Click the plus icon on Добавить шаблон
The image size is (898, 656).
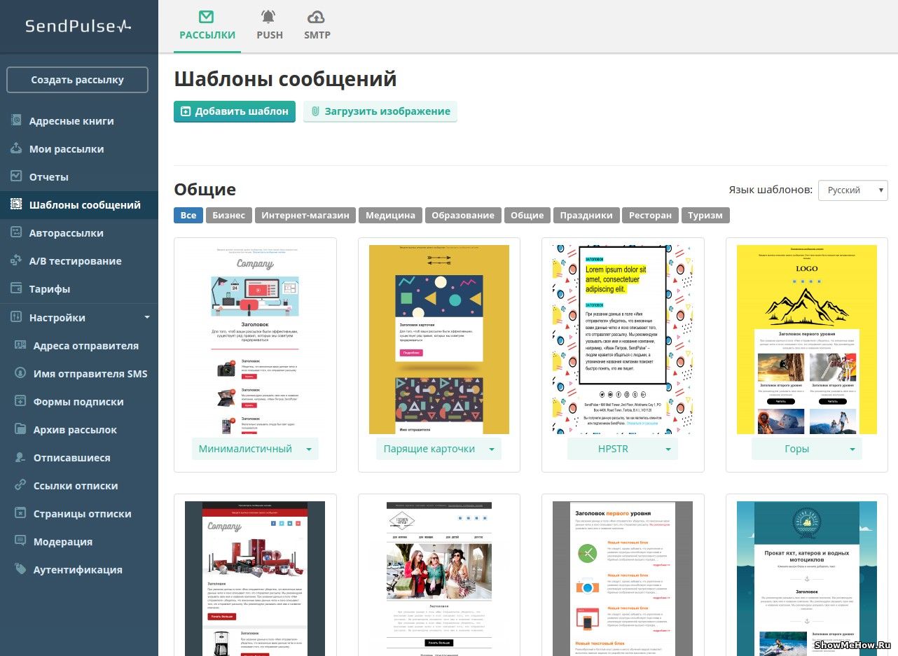pyautogui.click(x=186, y=111)
